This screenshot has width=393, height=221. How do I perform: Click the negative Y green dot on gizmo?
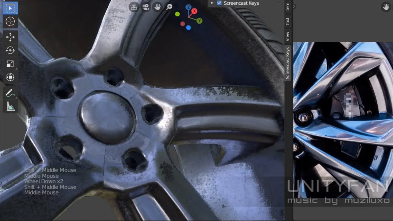click(x=177, y=14)
